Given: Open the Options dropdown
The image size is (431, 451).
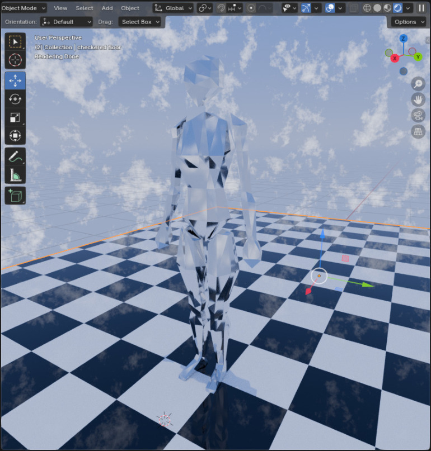Looking at the screenshot, I should coord(409,22).
